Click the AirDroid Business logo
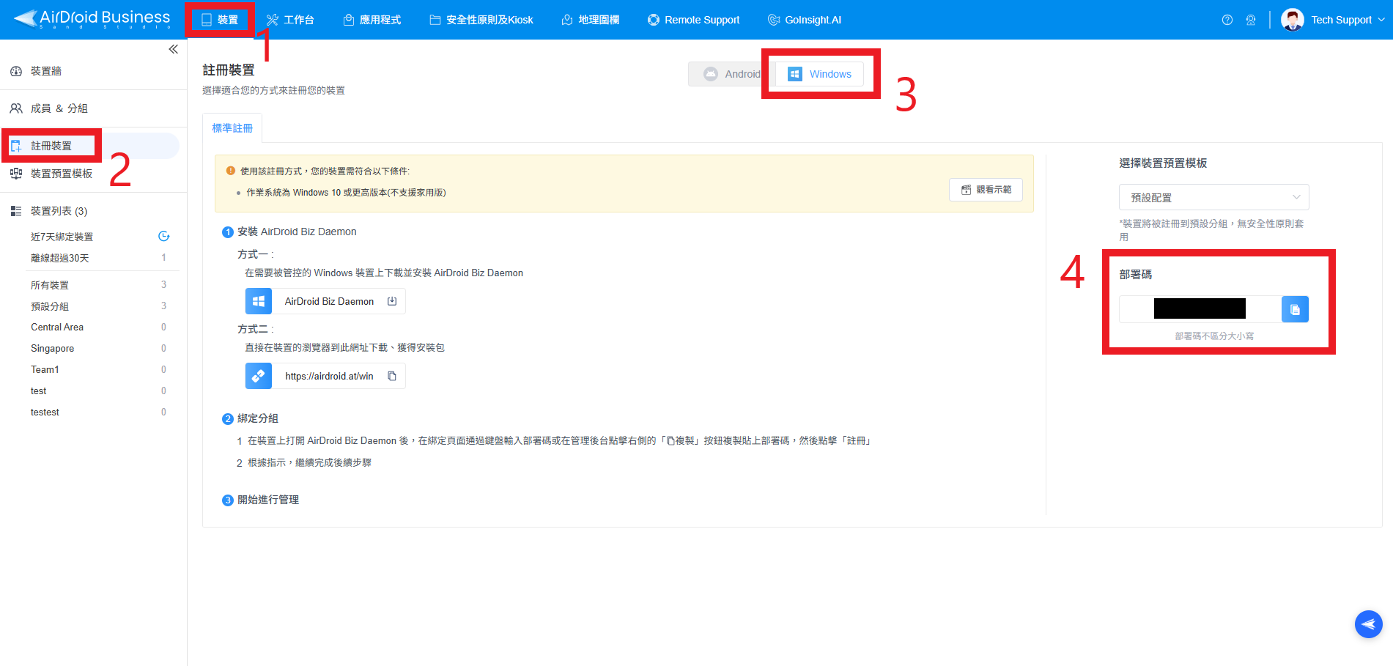Image resolution: width=1393 pixels, height=666 pixels. 92,19
